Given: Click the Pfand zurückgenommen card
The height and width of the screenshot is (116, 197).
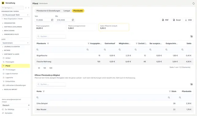Looking at the screenshot, I should coord(82,27).
